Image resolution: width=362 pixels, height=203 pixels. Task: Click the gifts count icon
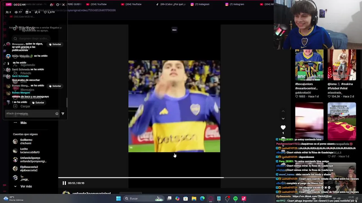click(27, 12)
